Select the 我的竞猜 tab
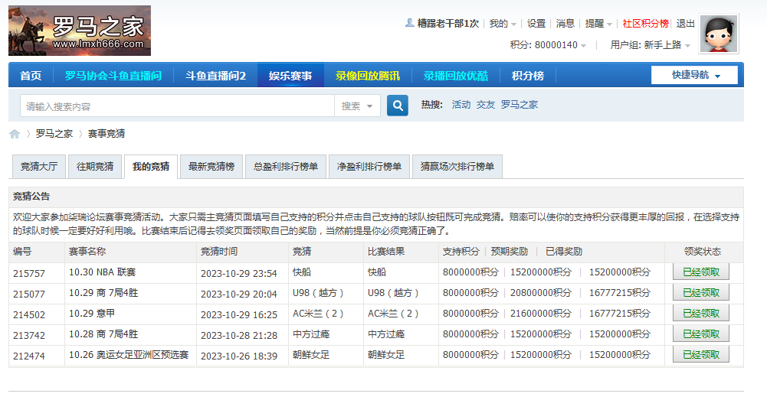Image resolution: width=767 pixels, height=397 pixels. point(151,167)
